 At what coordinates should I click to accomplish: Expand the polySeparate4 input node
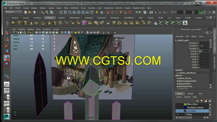184,84
